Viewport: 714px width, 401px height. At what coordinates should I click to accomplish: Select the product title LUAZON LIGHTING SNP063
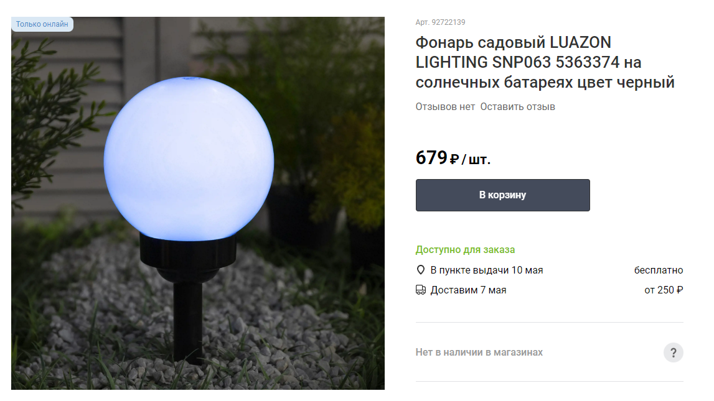coord(545,62)
